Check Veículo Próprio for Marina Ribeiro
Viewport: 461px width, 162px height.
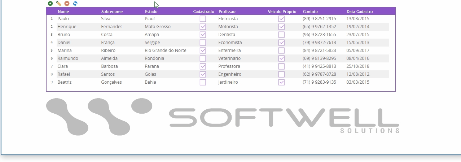[281, 51]
